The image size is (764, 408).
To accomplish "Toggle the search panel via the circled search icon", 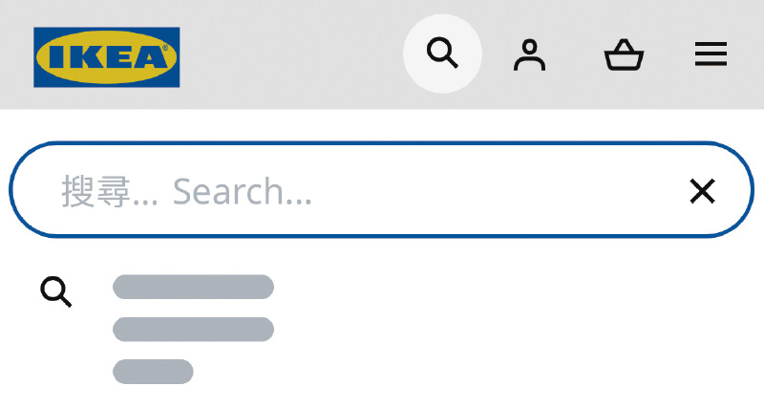I will point(442,53).
